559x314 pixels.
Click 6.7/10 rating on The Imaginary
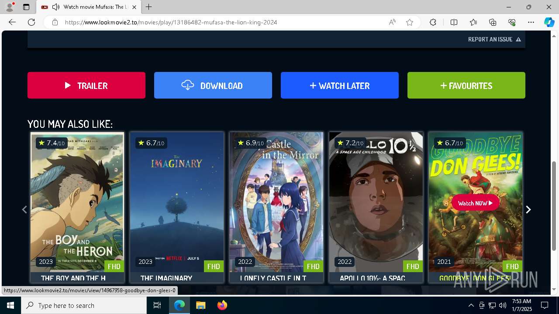coord(151,143)
